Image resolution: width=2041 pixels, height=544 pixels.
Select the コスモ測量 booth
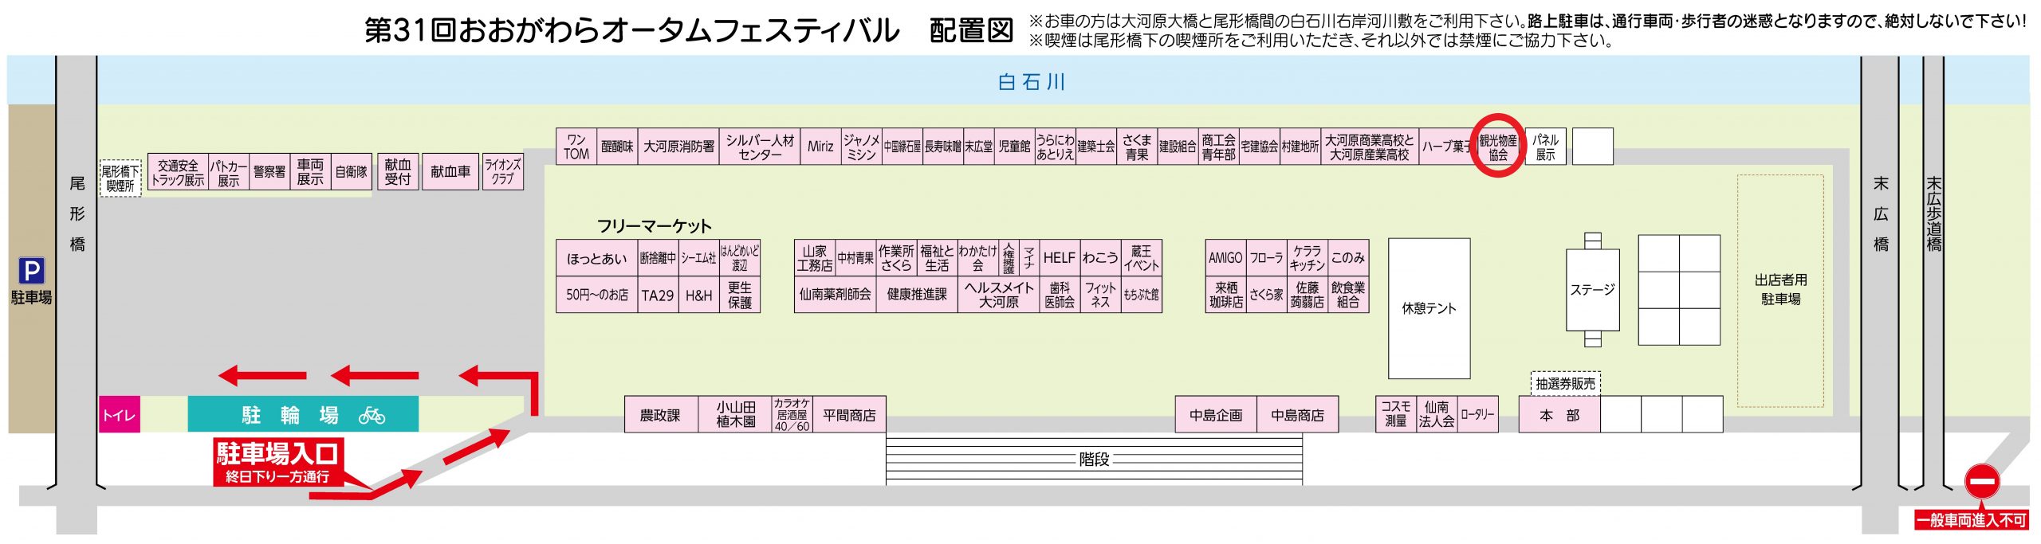(x=1396, y=414)
